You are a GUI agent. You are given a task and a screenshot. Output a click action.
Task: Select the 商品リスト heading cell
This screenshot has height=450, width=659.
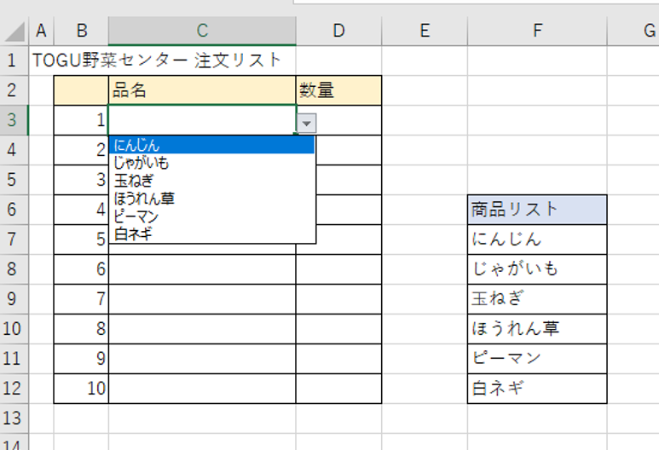[537, 210]
